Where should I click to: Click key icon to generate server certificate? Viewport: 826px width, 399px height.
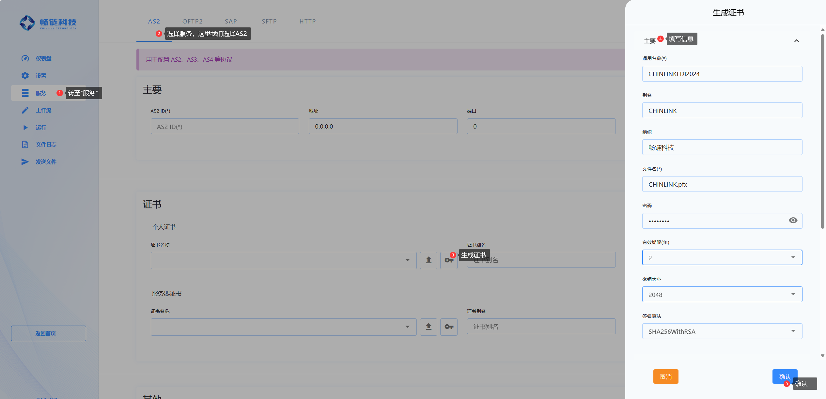pos(449,327)
